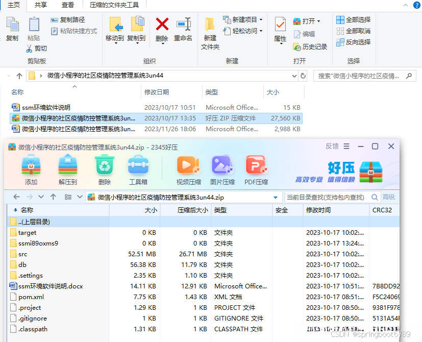
Task: Select pom.xml in the archive list
Action: (x=203, y=297)
